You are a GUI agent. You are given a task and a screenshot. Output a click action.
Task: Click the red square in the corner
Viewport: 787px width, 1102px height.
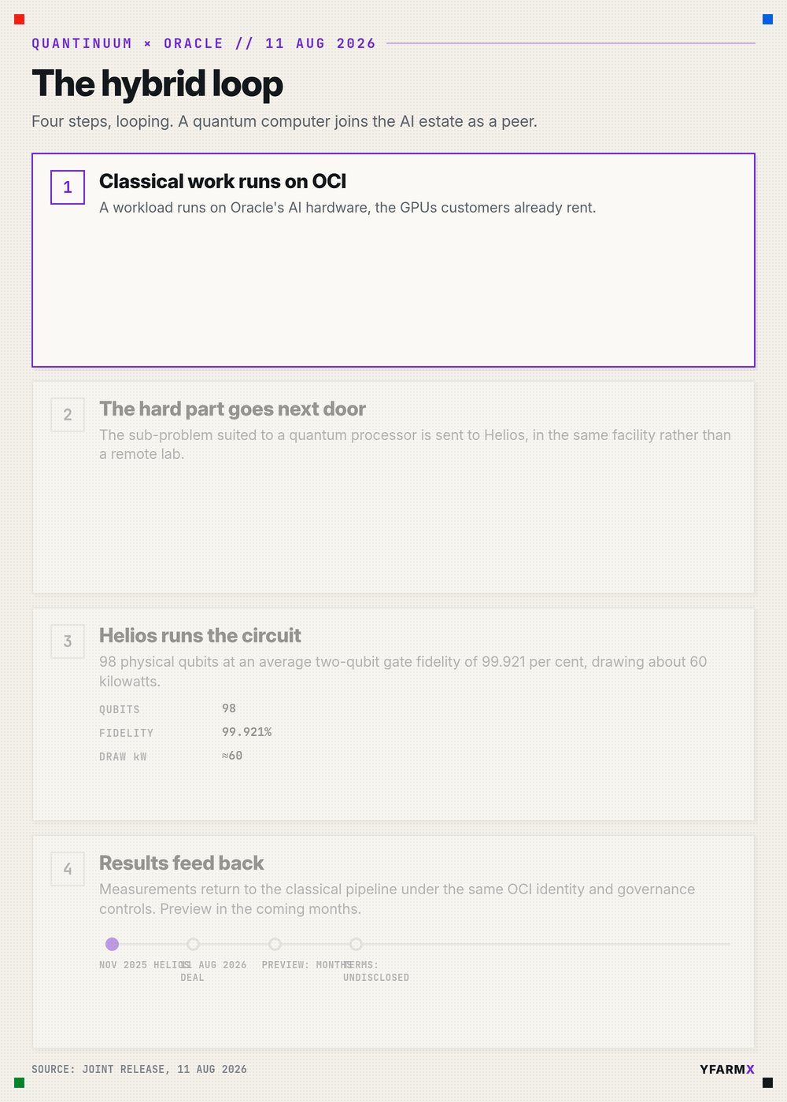20,20
